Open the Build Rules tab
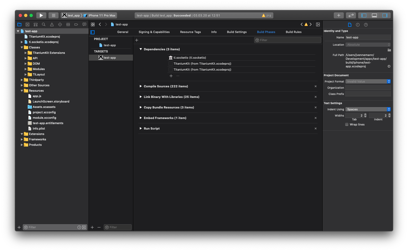Screen dimensions: 408x251 click(294, 32)
